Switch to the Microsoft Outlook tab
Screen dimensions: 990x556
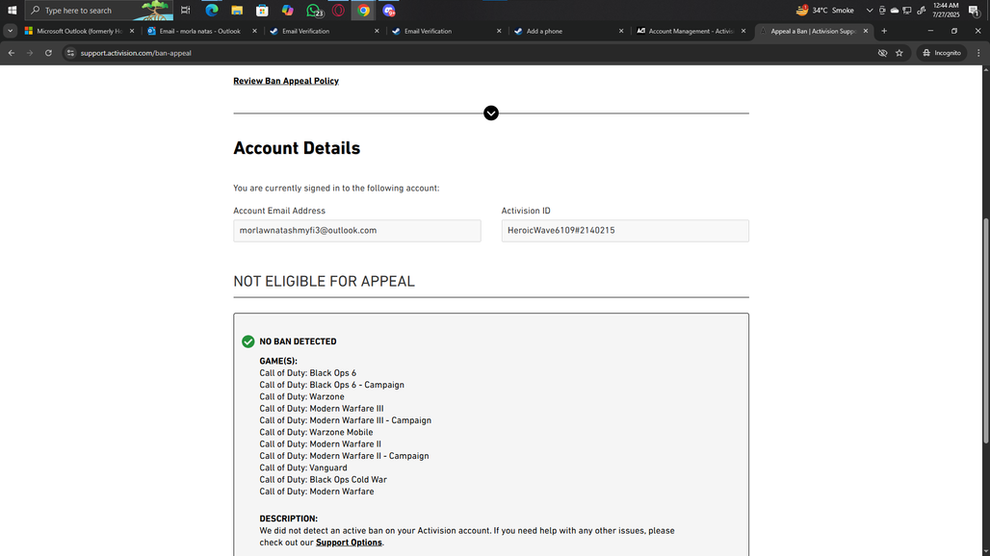(x=80, y=31)
